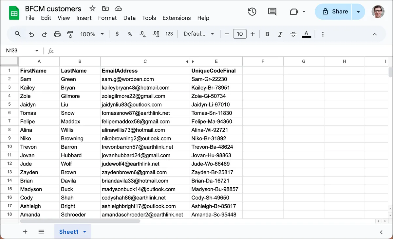Click the move to folder icon
The width and height of the screenshot is (393, 239).
click(105, 9)
